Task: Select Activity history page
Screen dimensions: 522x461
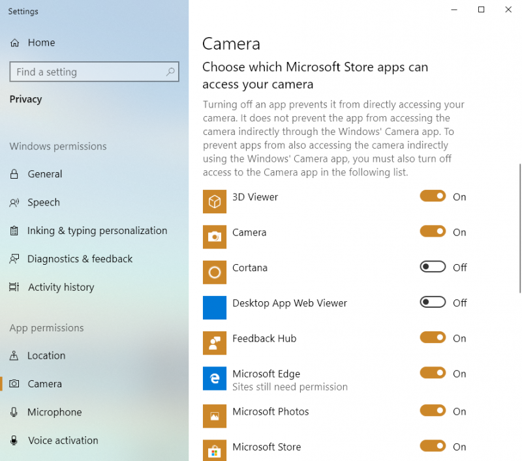Action: pyautogui.click(x=94, y=287)
